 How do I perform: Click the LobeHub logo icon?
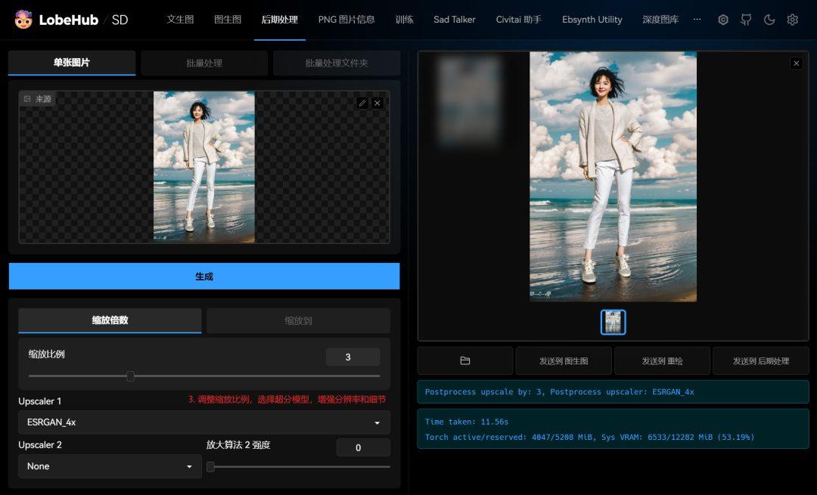tap(22, 20)
